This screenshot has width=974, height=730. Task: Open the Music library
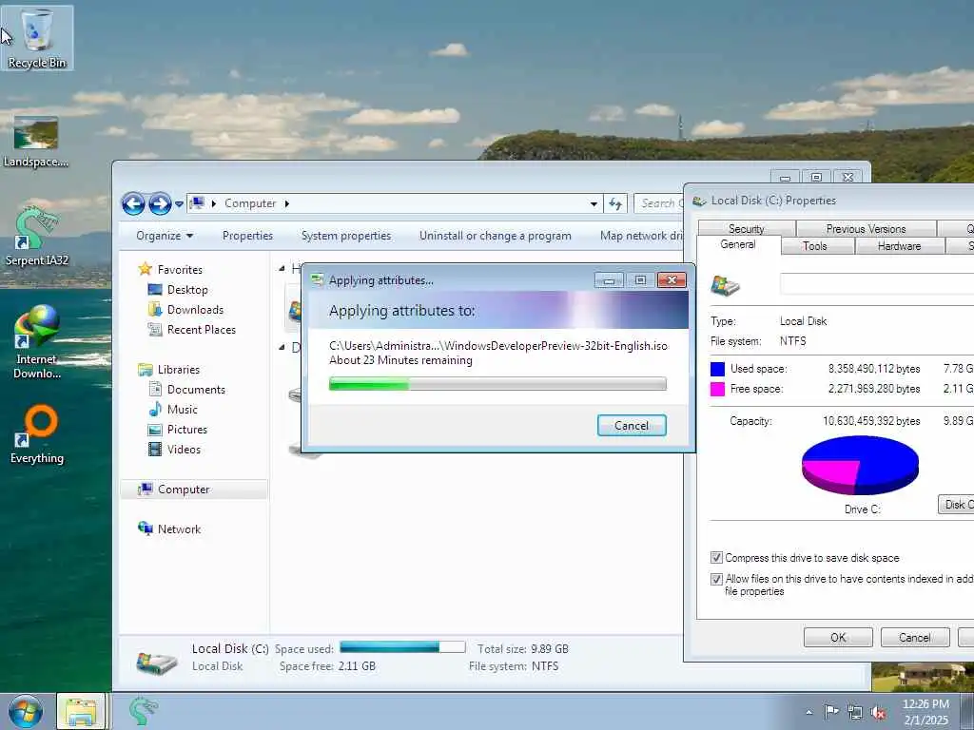coord(182,409)
